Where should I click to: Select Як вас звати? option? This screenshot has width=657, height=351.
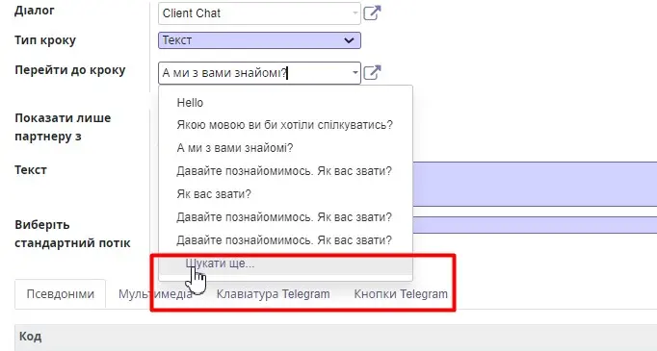point(214,194)
